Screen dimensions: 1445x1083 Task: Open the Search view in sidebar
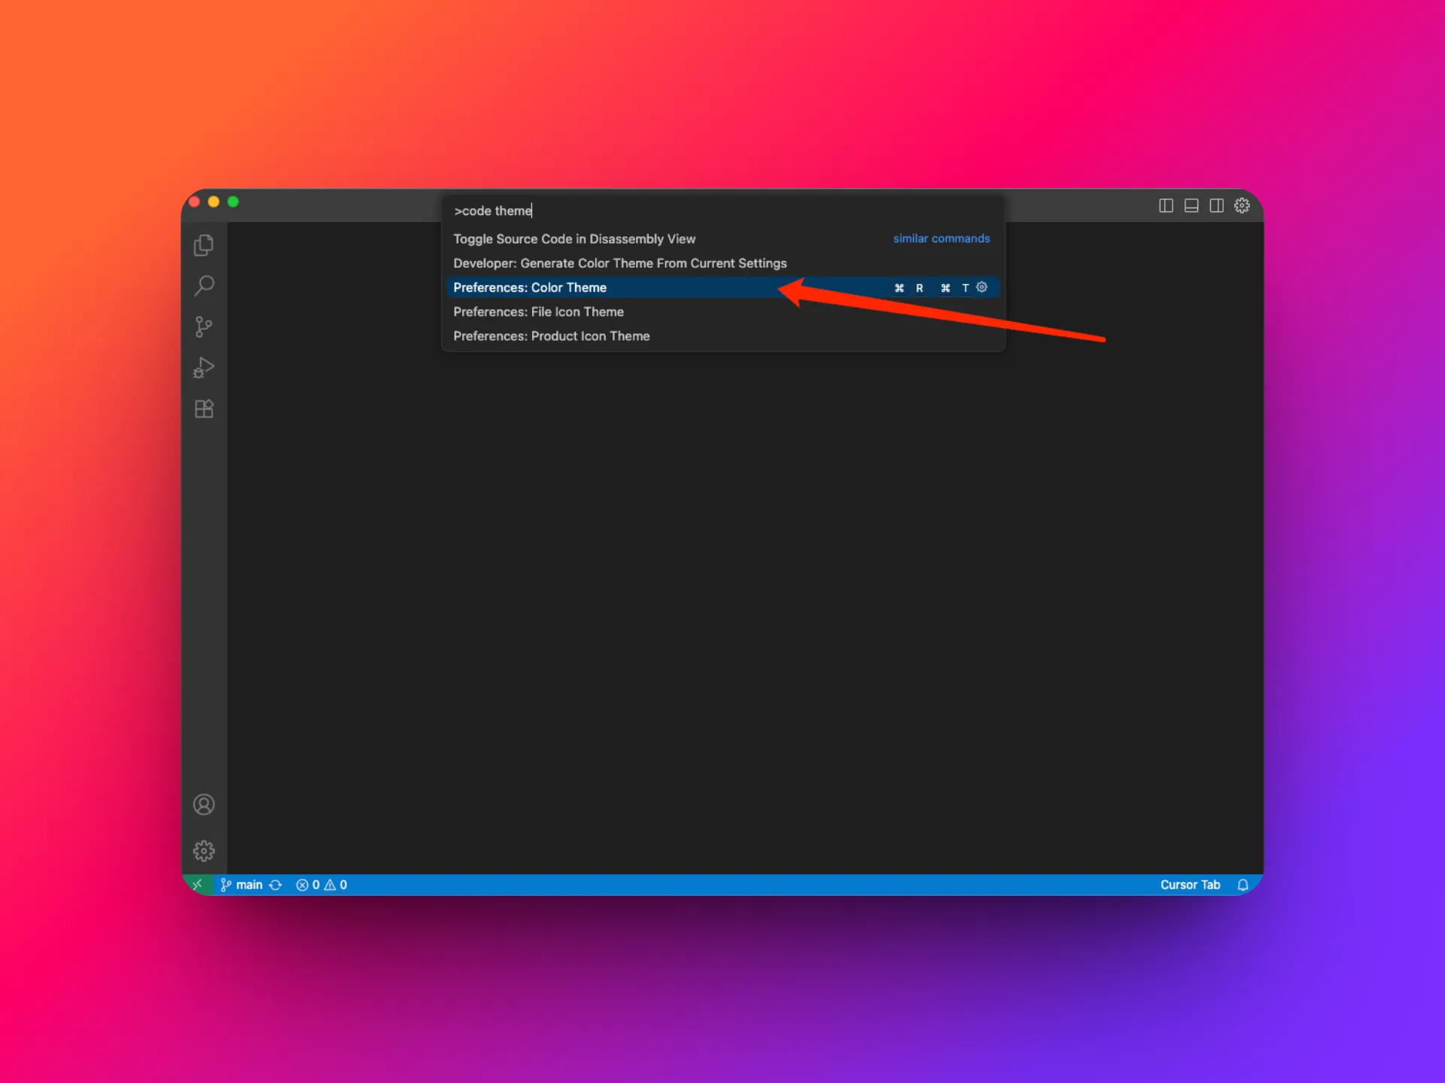(x=204, y=286)
